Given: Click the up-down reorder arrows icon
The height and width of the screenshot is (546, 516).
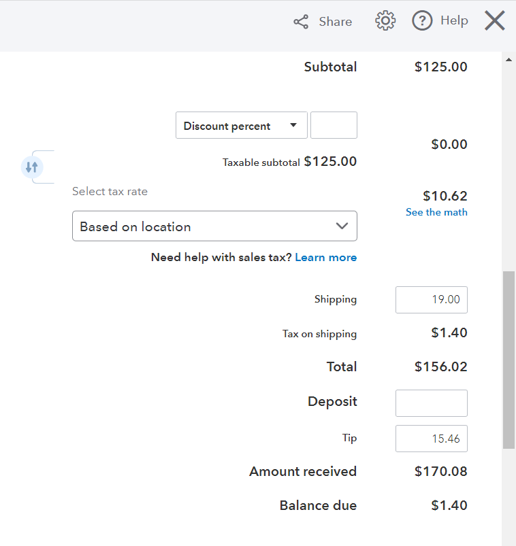Looking at the screenshot, I should (32, 167).
